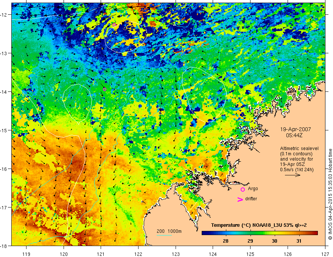Click the color bar value '31'
This screenshot has width=333, height=257.
(299, 241)
